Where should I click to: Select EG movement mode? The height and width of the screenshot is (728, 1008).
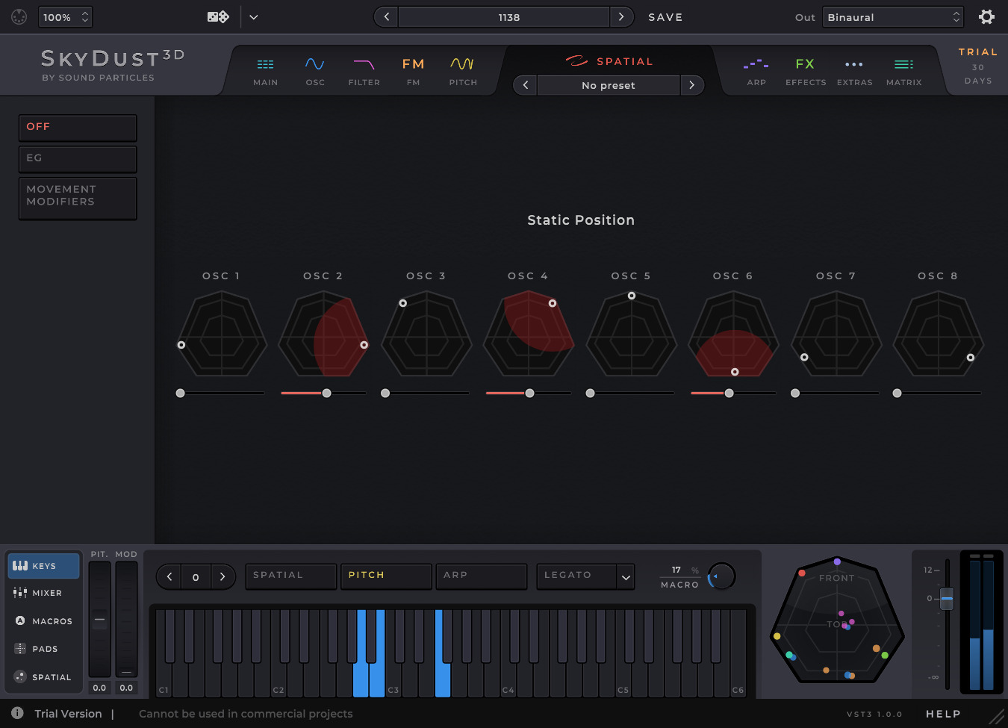click(x=78, y=159)
